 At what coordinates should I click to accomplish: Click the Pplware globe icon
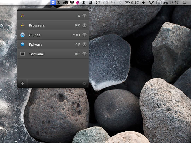click(x=23, y=44)
